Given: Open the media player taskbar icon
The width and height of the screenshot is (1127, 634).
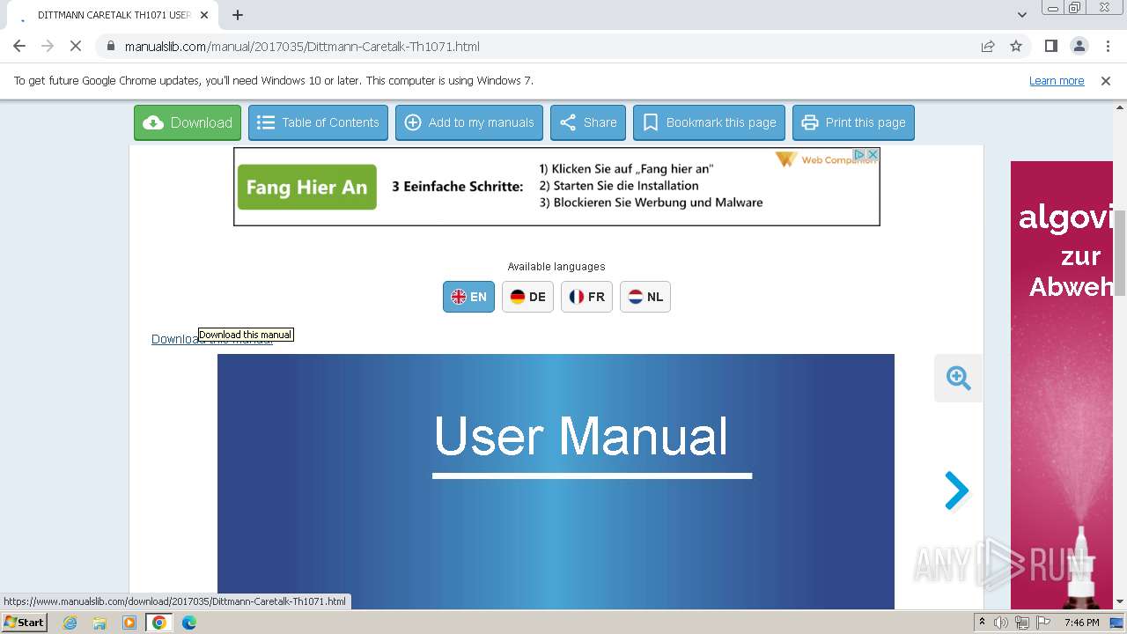Looking at the screenshot, I should 129,623.
